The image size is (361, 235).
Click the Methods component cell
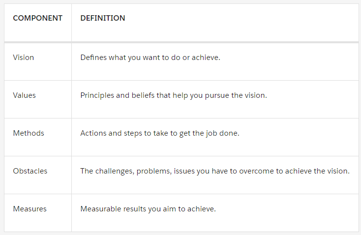click(x=29, y=133)
